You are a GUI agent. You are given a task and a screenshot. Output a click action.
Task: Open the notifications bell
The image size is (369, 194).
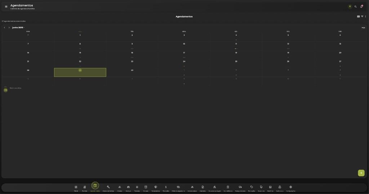pyautogui.click(x=361, y=7)
